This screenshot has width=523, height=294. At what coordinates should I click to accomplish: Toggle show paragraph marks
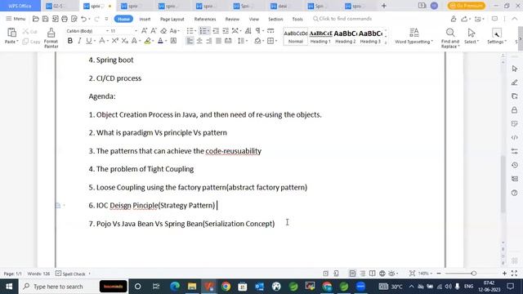coord(257,31)
